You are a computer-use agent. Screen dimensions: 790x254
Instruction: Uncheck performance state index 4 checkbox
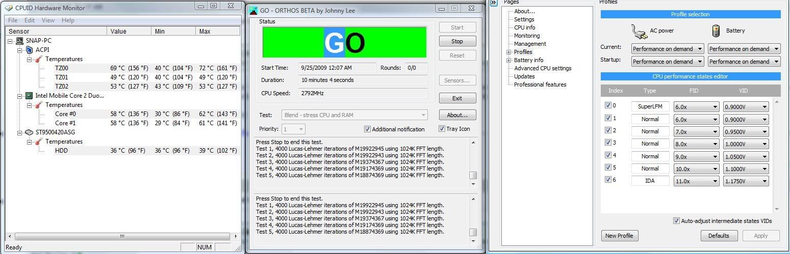coord(608,155)
